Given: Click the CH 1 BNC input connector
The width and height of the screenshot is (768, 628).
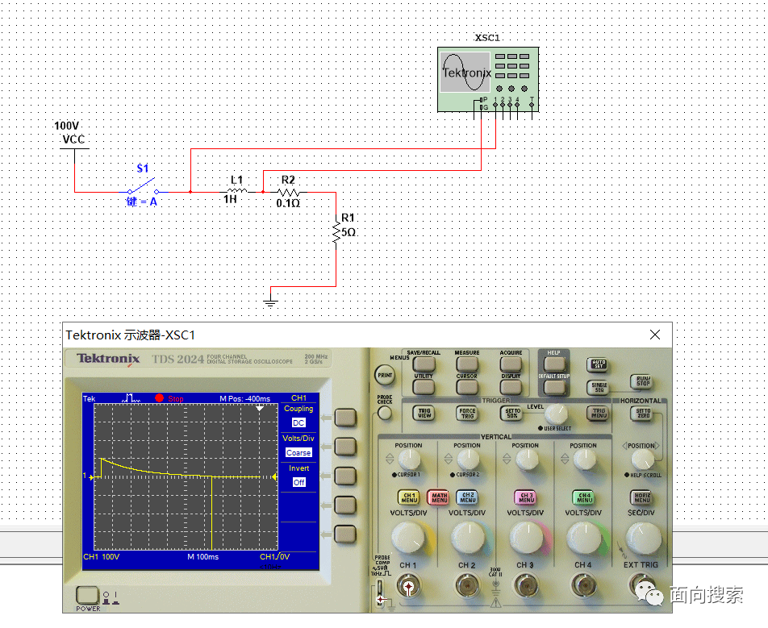Looking at the screenshot, I should point(408,586).
